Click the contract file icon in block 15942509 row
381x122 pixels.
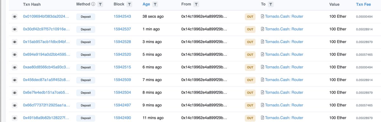click(263, 80)
